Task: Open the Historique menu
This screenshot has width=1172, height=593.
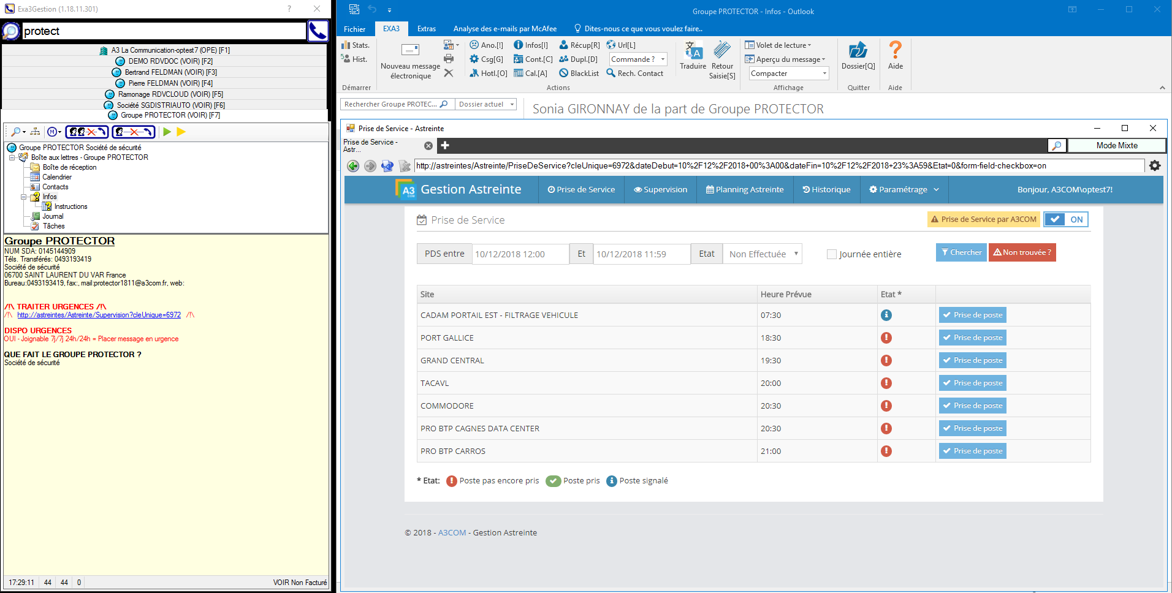Action: point(826,190)
